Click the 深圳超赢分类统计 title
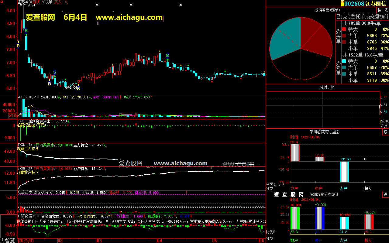The image size is (389, 243). click(324, 194)
